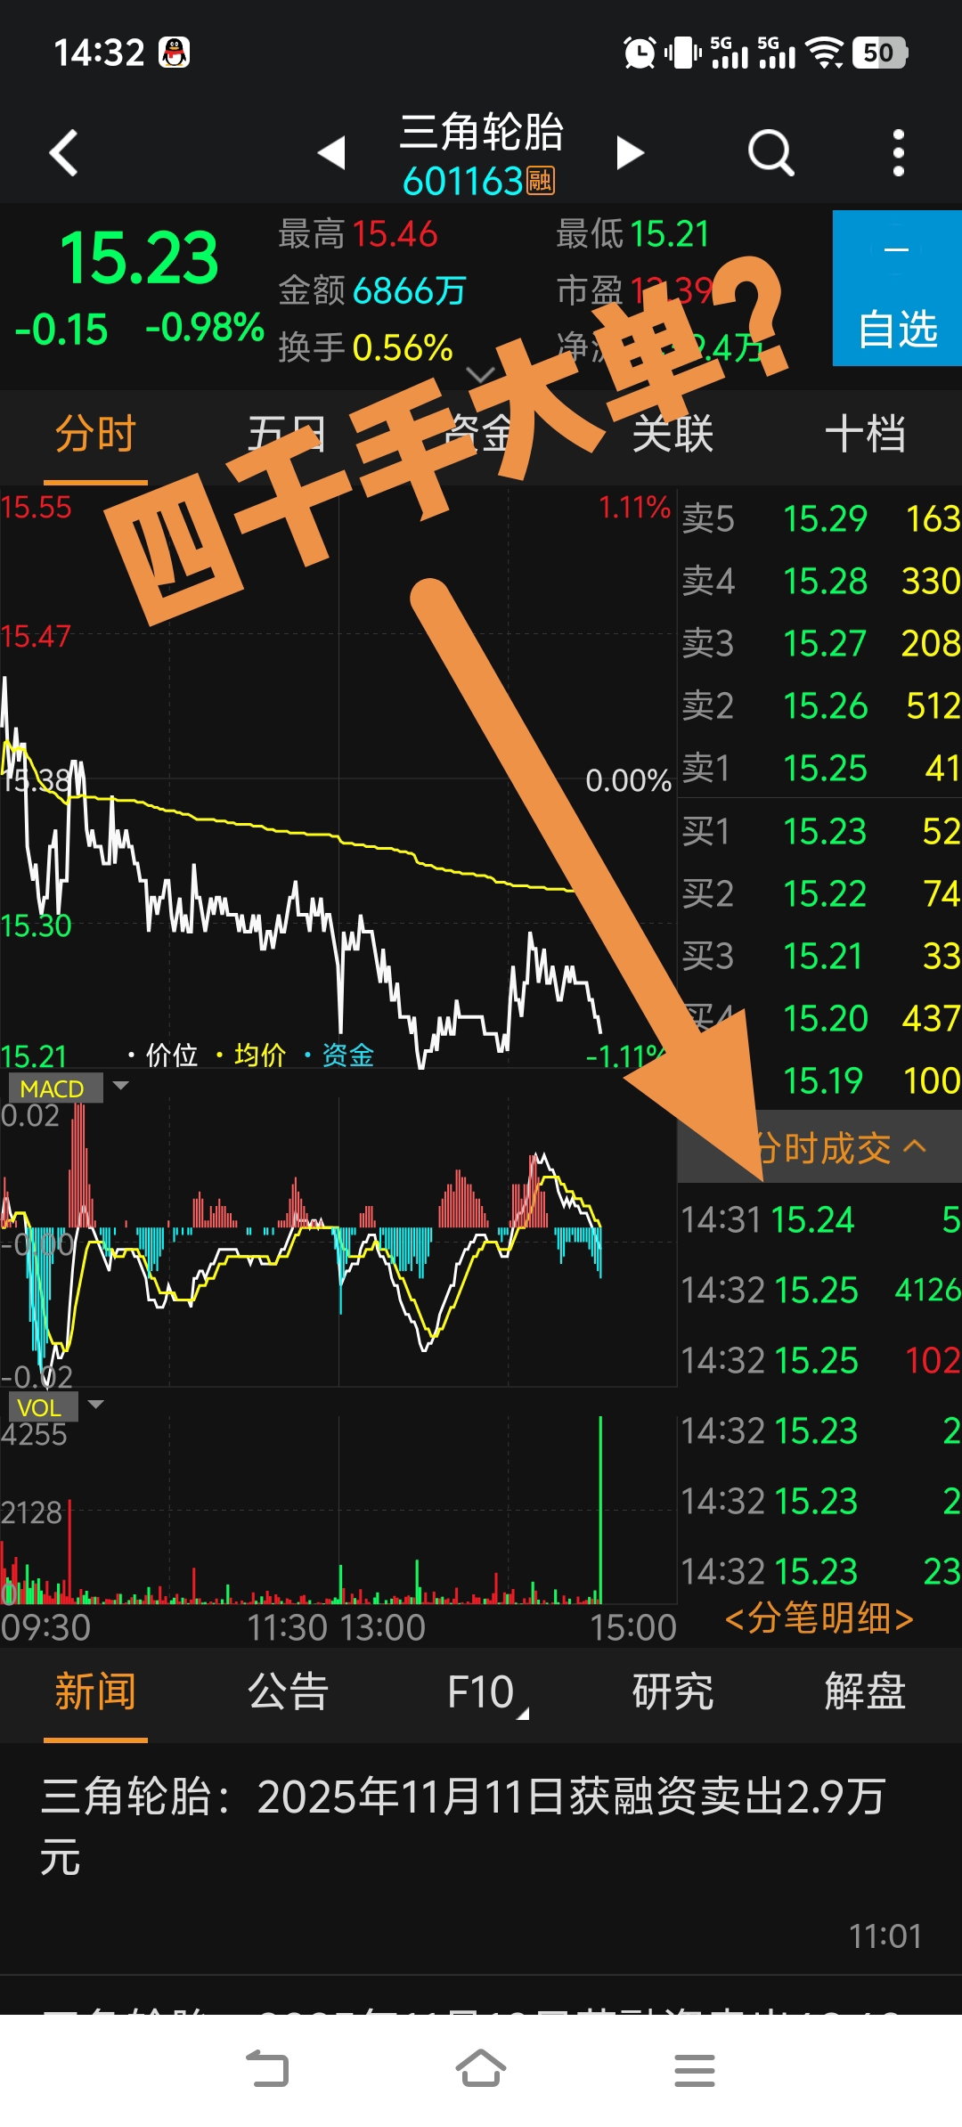Image resolution: width=962 pixels, height=2127 pixels.
Task: Tap the tall green volume bar
Action: (600, 1510)
